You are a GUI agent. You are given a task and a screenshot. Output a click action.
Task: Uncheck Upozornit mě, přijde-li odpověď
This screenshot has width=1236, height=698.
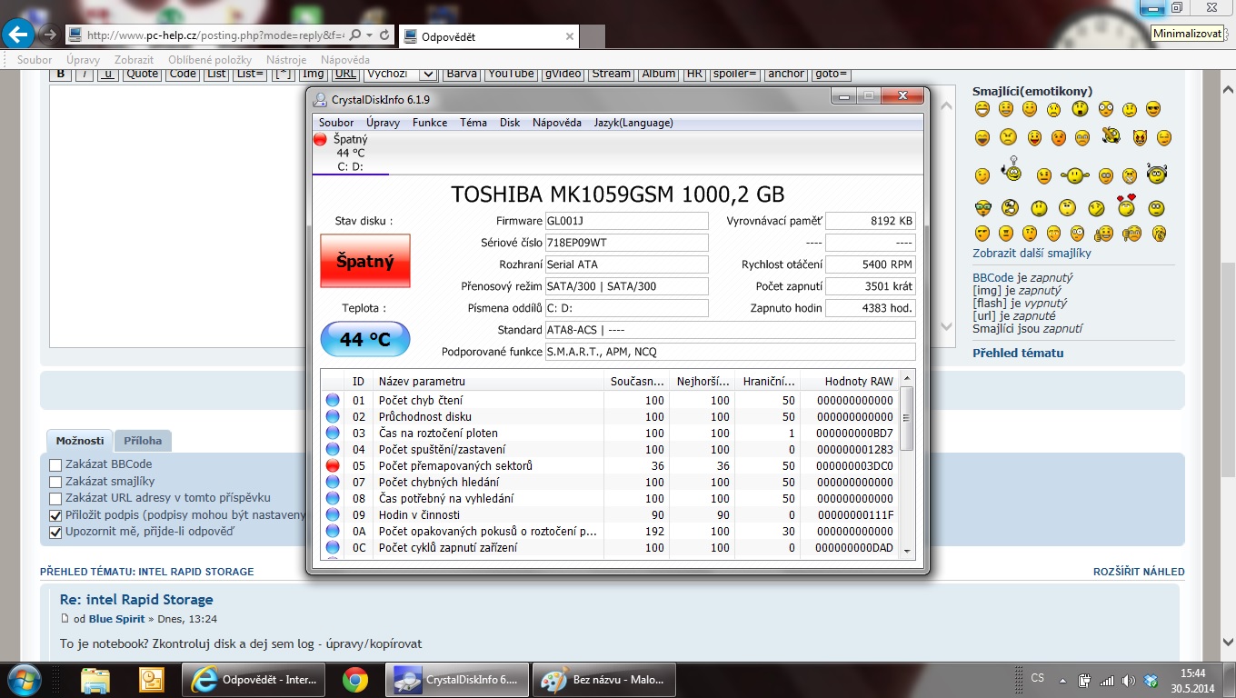coord(55,532)
